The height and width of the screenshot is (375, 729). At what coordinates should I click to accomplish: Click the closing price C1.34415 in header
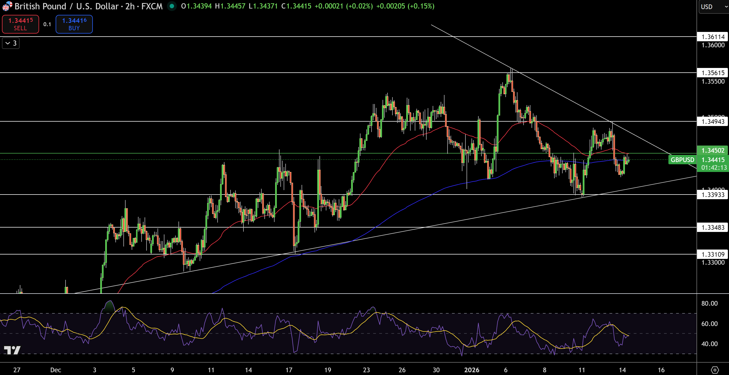click(296, 6)
